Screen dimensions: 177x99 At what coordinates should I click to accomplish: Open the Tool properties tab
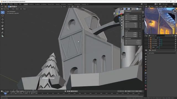[x=146, y=54]
